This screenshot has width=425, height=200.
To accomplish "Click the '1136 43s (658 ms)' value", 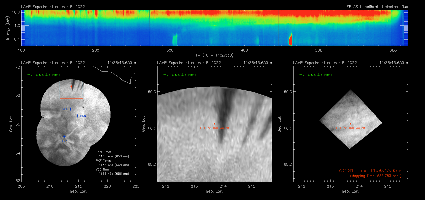I will (114, 156).
